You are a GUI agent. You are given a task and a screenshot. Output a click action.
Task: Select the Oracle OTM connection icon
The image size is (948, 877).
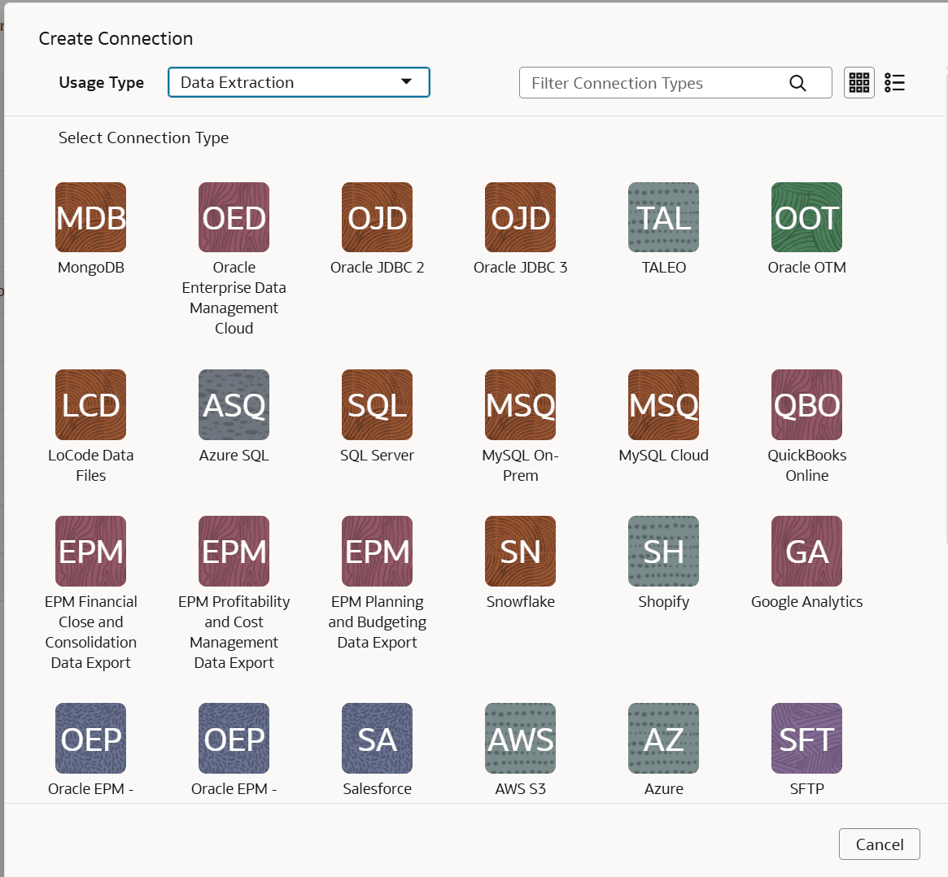806,217
